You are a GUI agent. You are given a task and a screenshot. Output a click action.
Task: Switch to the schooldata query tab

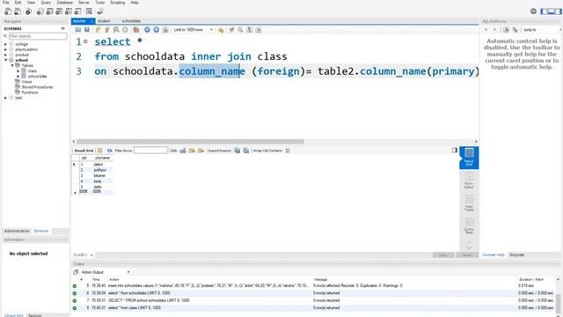(x=131, y=21)
